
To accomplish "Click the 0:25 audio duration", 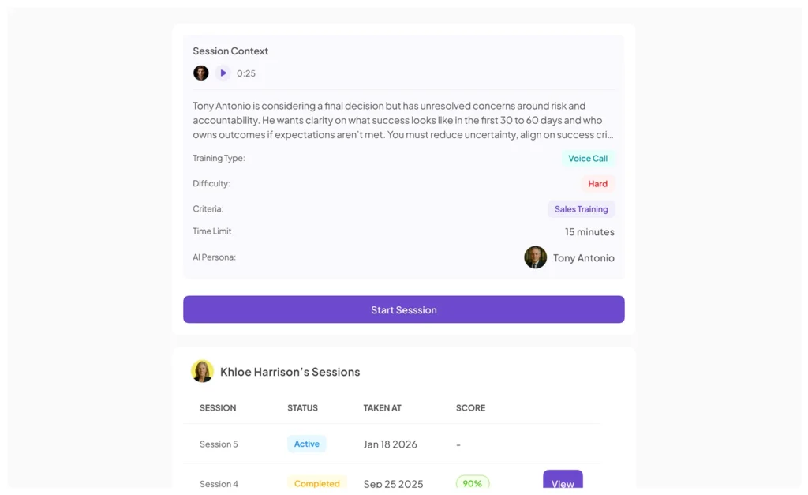I will click(x=246, y=73).
